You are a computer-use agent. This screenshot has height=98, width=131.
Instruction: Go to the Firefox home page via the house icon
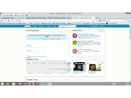click(8, 21)
